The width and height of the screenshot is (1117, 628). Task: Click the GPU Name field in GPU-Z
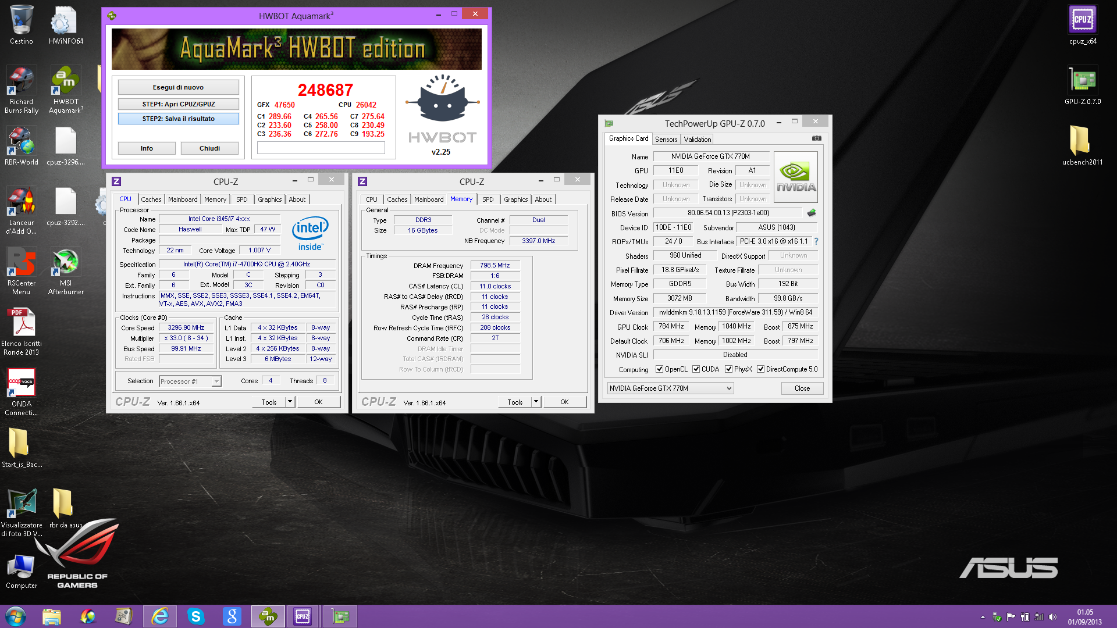pos(711,156)
